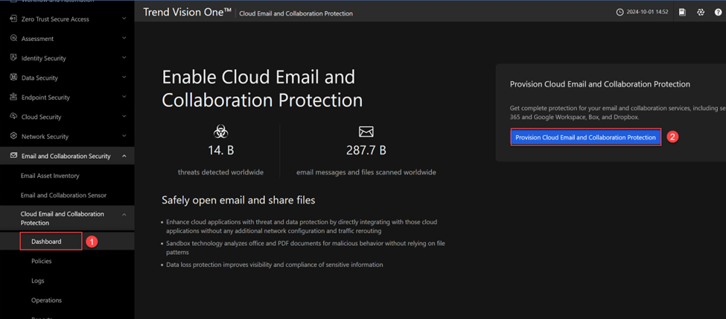Click the 14. B threats count
Image resolution: width=726 pixels, height=319 pixels.
(221, 151)
